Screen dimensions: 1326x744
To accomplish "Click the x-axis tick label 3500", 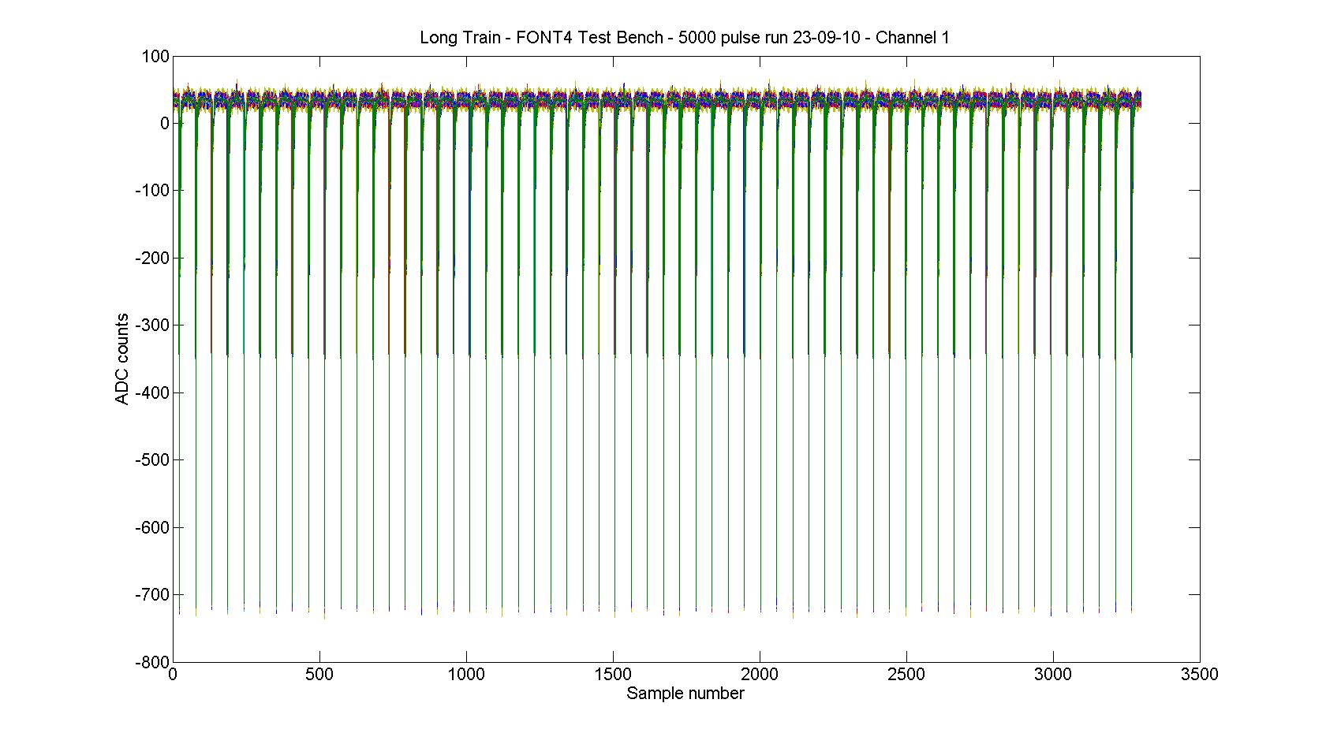I will click(1199, 675).
